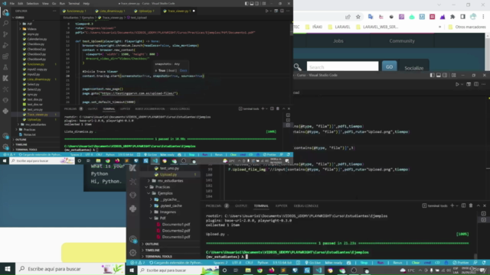Click Go Live in Trace_viewer window status bar
Image resolution: width=490 pixels, height=275 pixels.
pyautogui.click(x=151, y=154)
